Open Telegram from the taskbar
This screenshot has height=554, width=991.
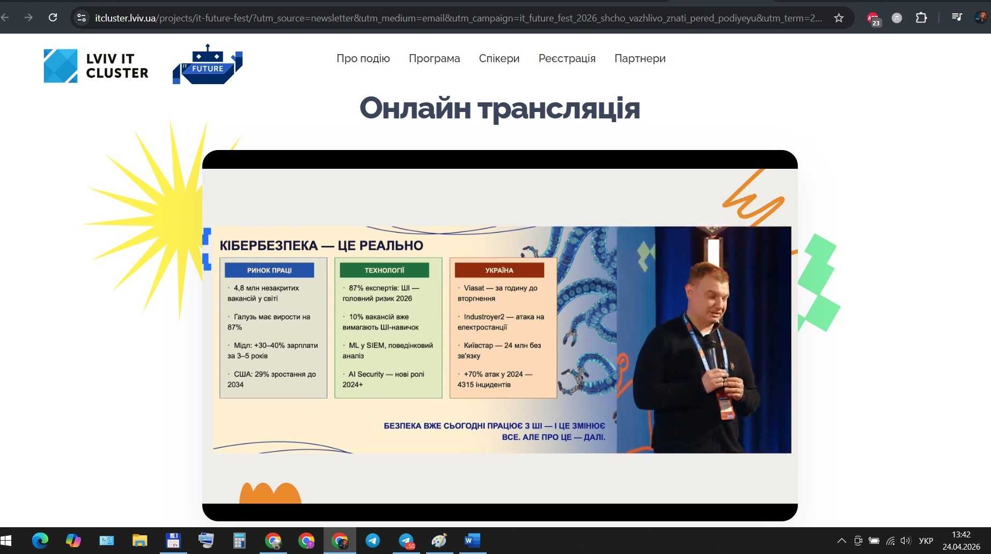[373, 541]
